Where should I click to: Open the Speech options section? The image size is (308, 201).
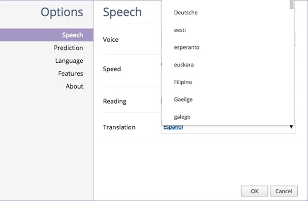coord(46,35)
